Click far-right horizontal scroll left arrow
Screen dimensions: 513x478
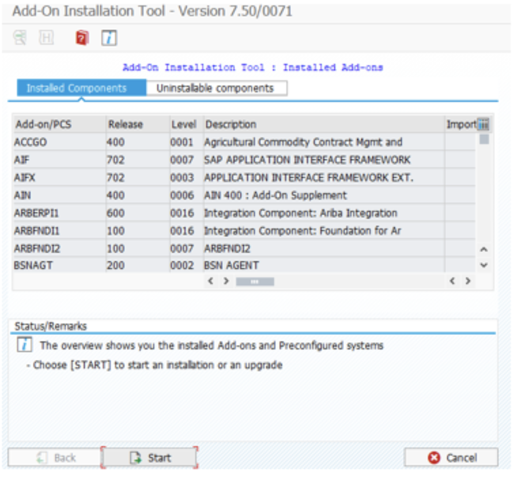tap(452, 281)
